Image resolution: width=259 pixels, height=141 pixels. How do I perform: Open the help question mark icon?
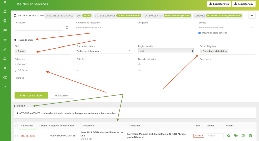(5, 87)
